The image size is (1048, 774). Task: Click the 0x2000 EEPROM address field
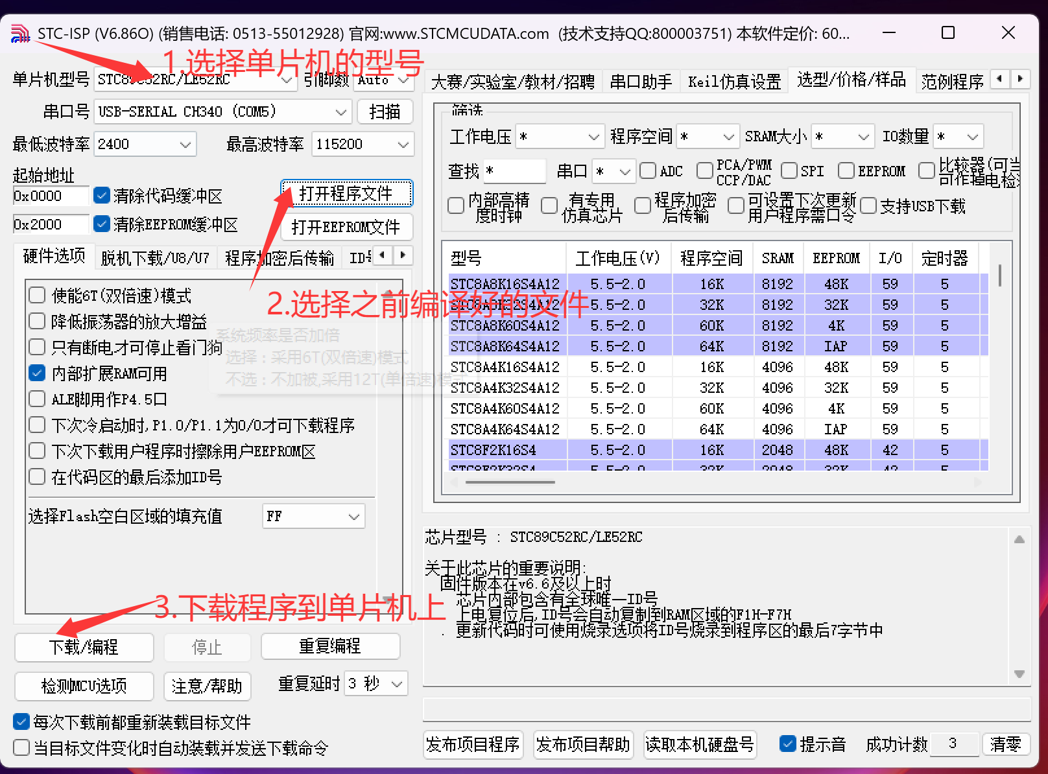(51, 224)
